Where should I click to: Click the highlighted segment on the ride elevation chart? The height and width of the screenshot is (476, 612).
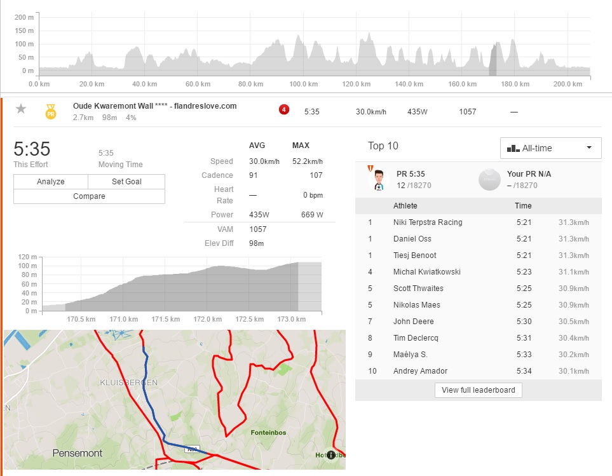pyautogui.click(x=493, y=60)
